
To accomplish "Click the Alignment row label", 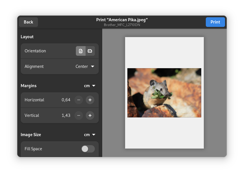I will click(x=34, y=66).
